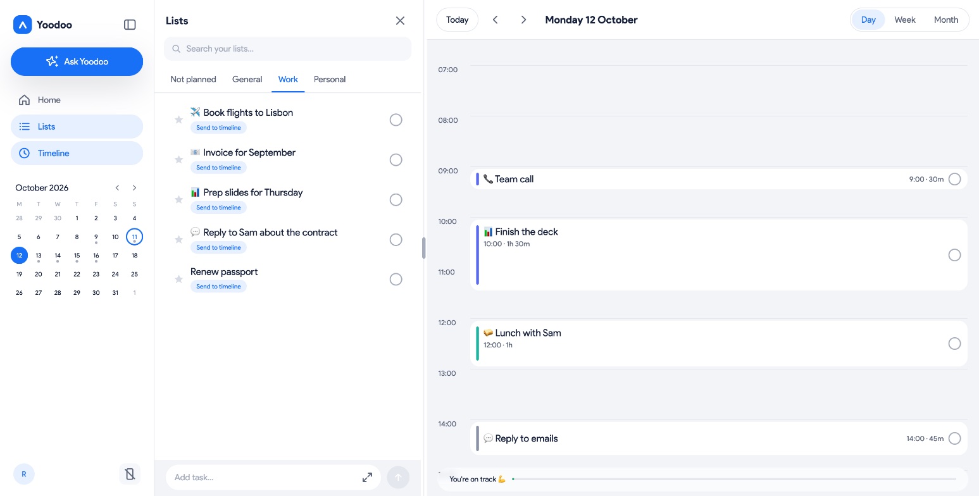Switch timeline to Week view
This screenshot has width=979, height=496.
click(x=905, y=20)
